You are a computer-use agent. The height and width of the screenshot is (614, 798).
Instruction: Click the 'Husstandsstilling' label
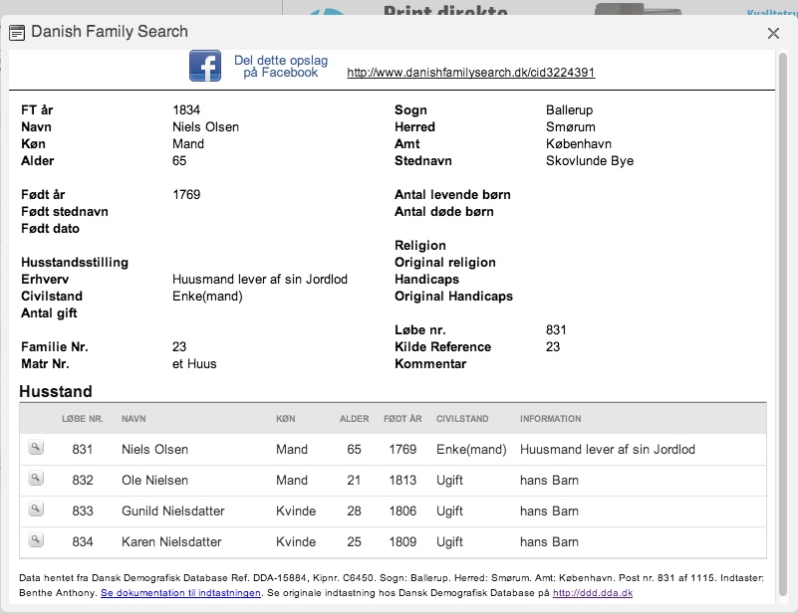(x=75, y=263)
